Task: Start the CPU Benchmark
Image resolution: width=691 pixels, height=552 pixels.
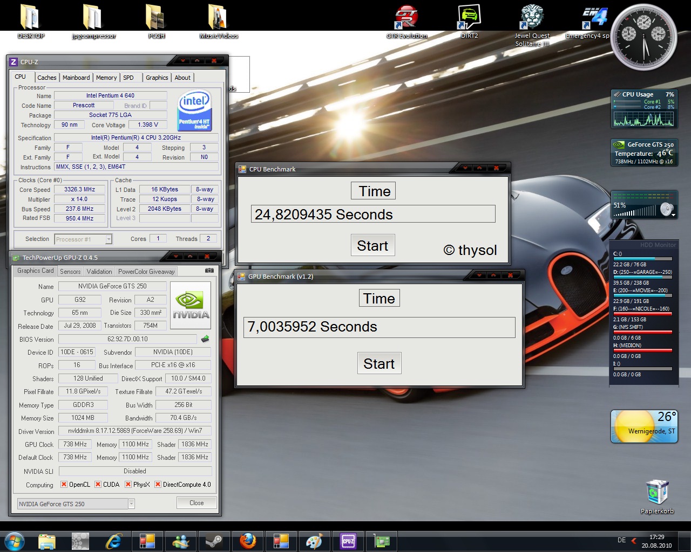Action: tap(372, 245)
